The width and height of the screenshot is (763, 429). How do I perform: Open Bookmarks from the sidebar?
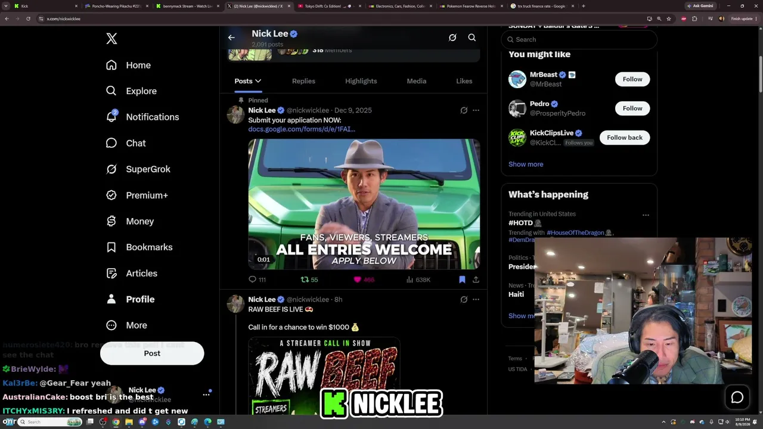(x=139, y=247)
